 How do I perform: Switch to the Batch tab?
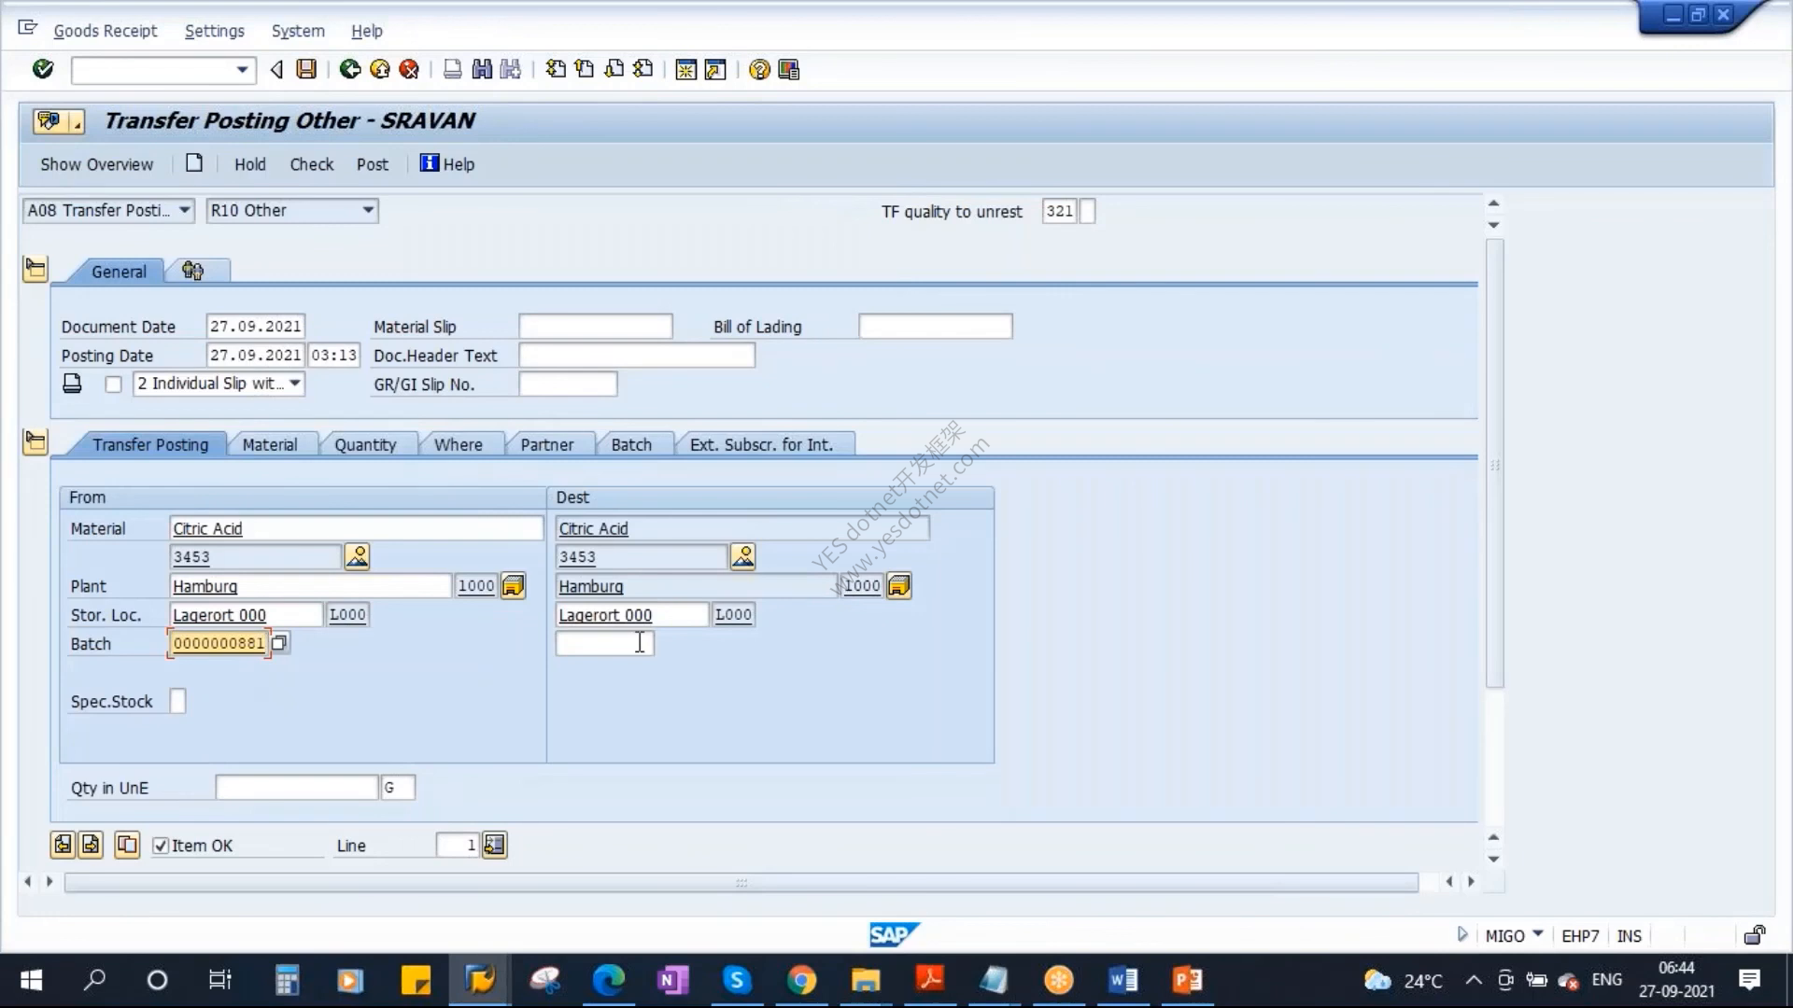(x=631, y=444)
